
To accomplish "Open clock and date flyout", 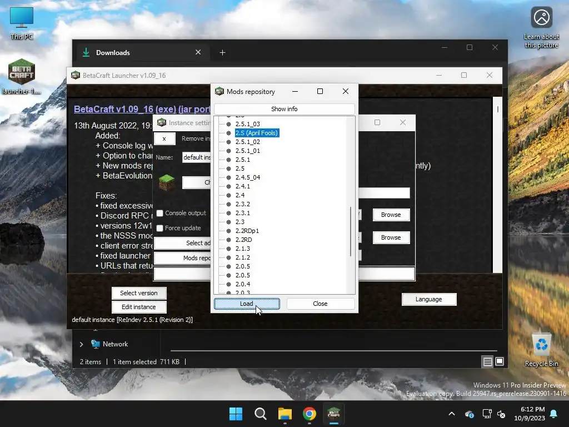I will pyautogui.click(x=530, y=414).
